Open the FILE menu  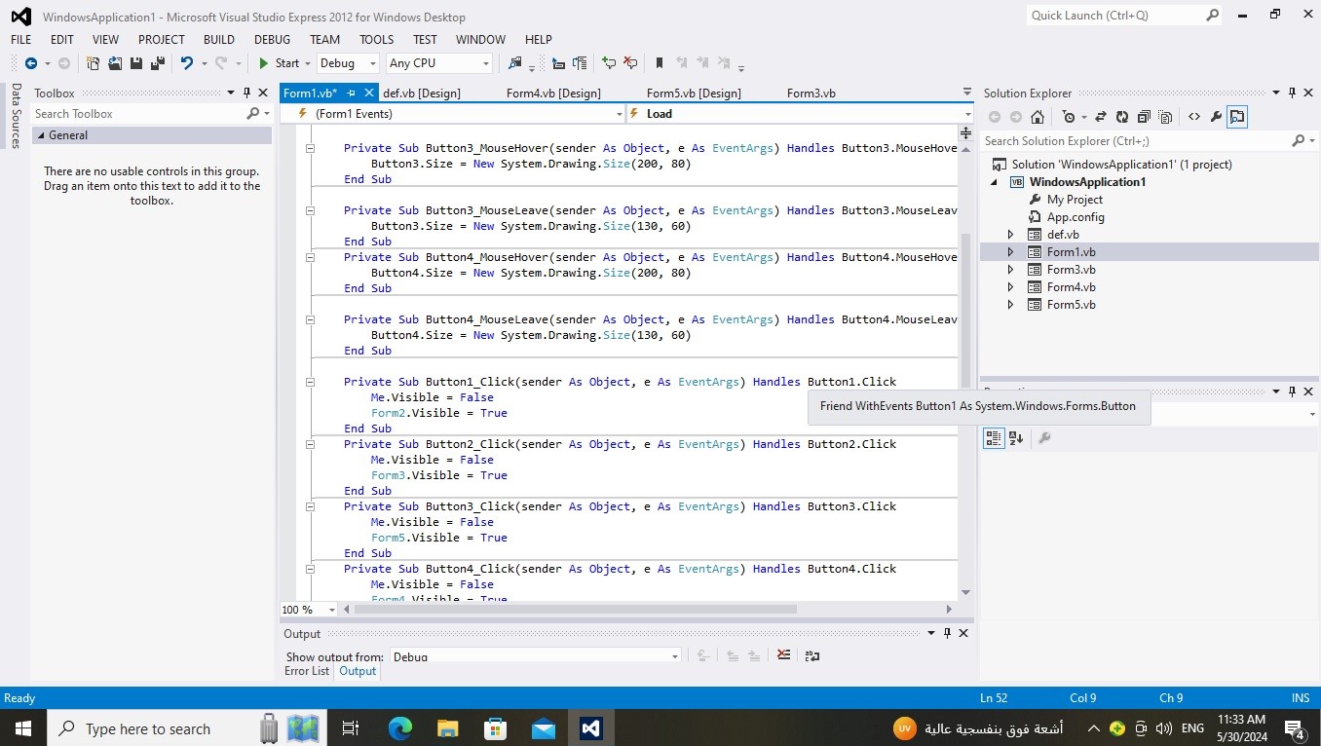click(x=20, y=40)
